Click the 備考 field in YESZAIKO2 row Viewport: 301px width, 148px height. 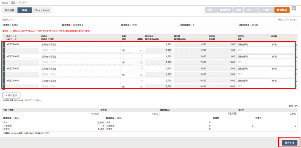click(265, 62)
